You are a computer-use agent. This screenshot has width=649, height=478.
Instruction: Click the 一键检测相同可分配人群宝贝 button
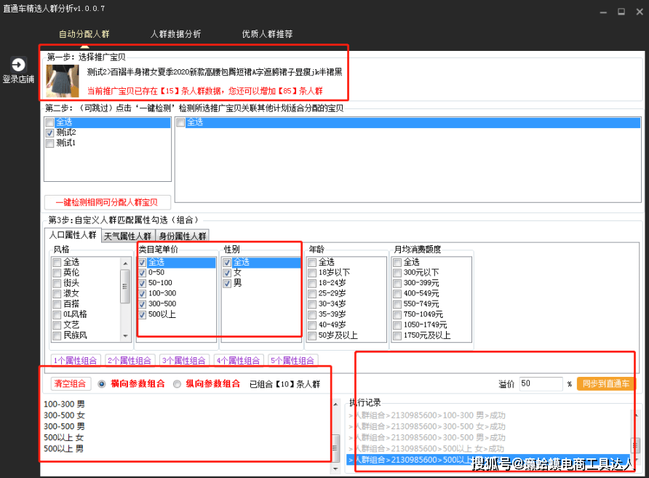[107, 202]
